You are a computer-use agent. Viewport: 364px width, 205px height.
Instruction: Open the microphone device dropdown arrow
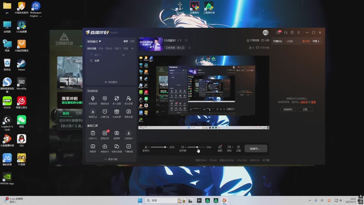(x=149, y=147)
